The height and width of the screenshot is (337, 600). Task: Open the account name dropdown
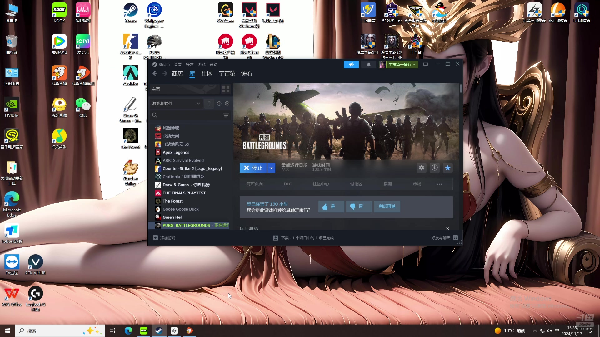[402, 65]
